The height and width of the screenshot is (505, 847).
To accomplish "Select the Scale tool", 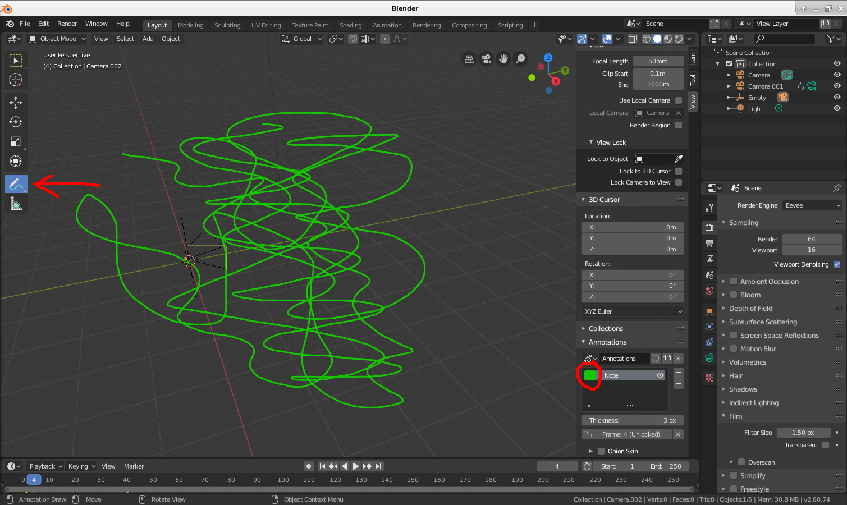I will [16, 141].
